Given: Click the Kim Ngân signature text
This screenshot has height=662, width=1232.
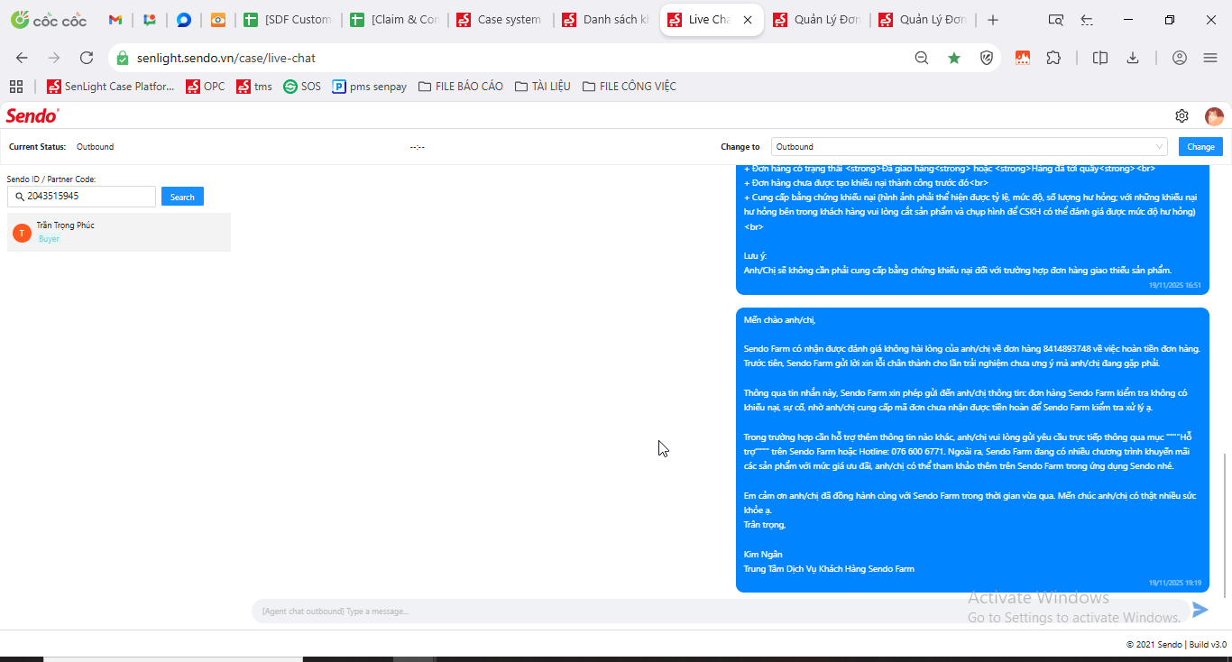Looking at the screenshot, I should coord(763,555).
